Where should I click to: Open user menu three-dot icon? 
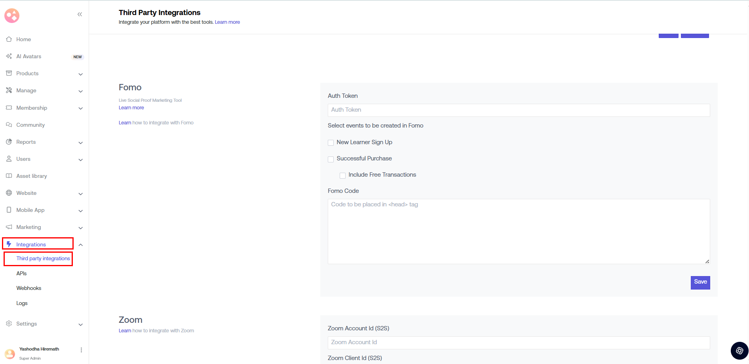coord(81,350)
